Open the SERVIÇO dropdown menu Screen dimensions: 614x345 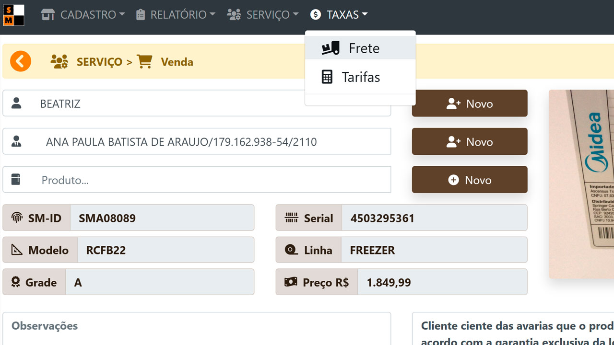pos(263,15)
